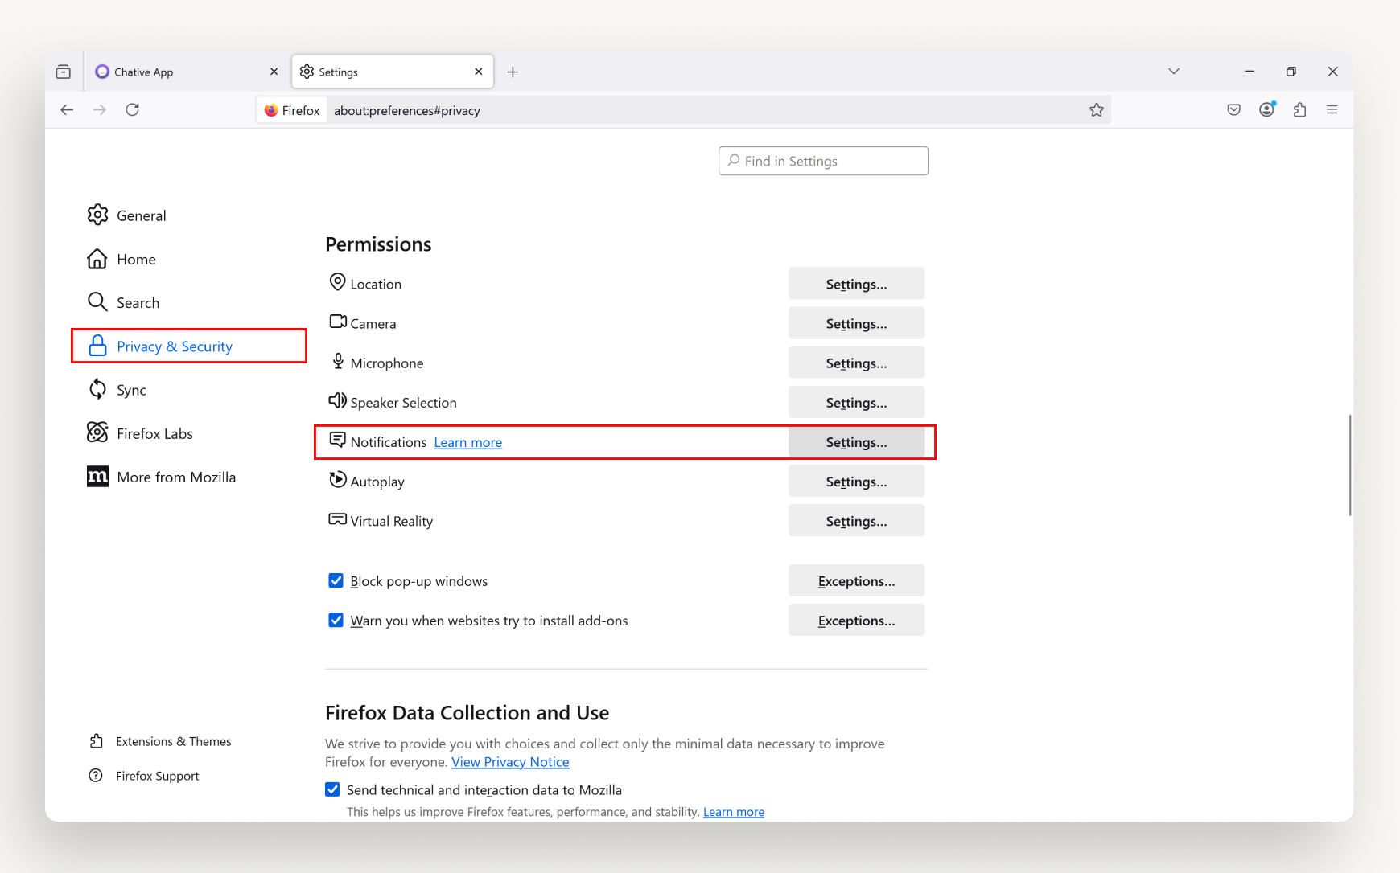The image size is (1400, 873).
Task: Open the tab list dropdown arrow
Action: [x=1174, y=71]
